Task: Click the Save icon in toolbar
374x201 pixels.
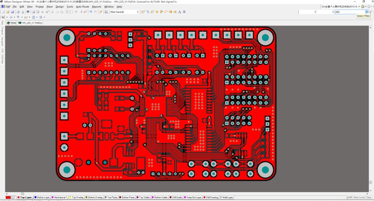Action: (12, 12)
